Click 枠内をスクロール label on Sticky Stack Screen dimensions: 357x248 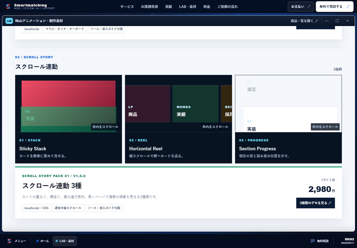[105, 127]
